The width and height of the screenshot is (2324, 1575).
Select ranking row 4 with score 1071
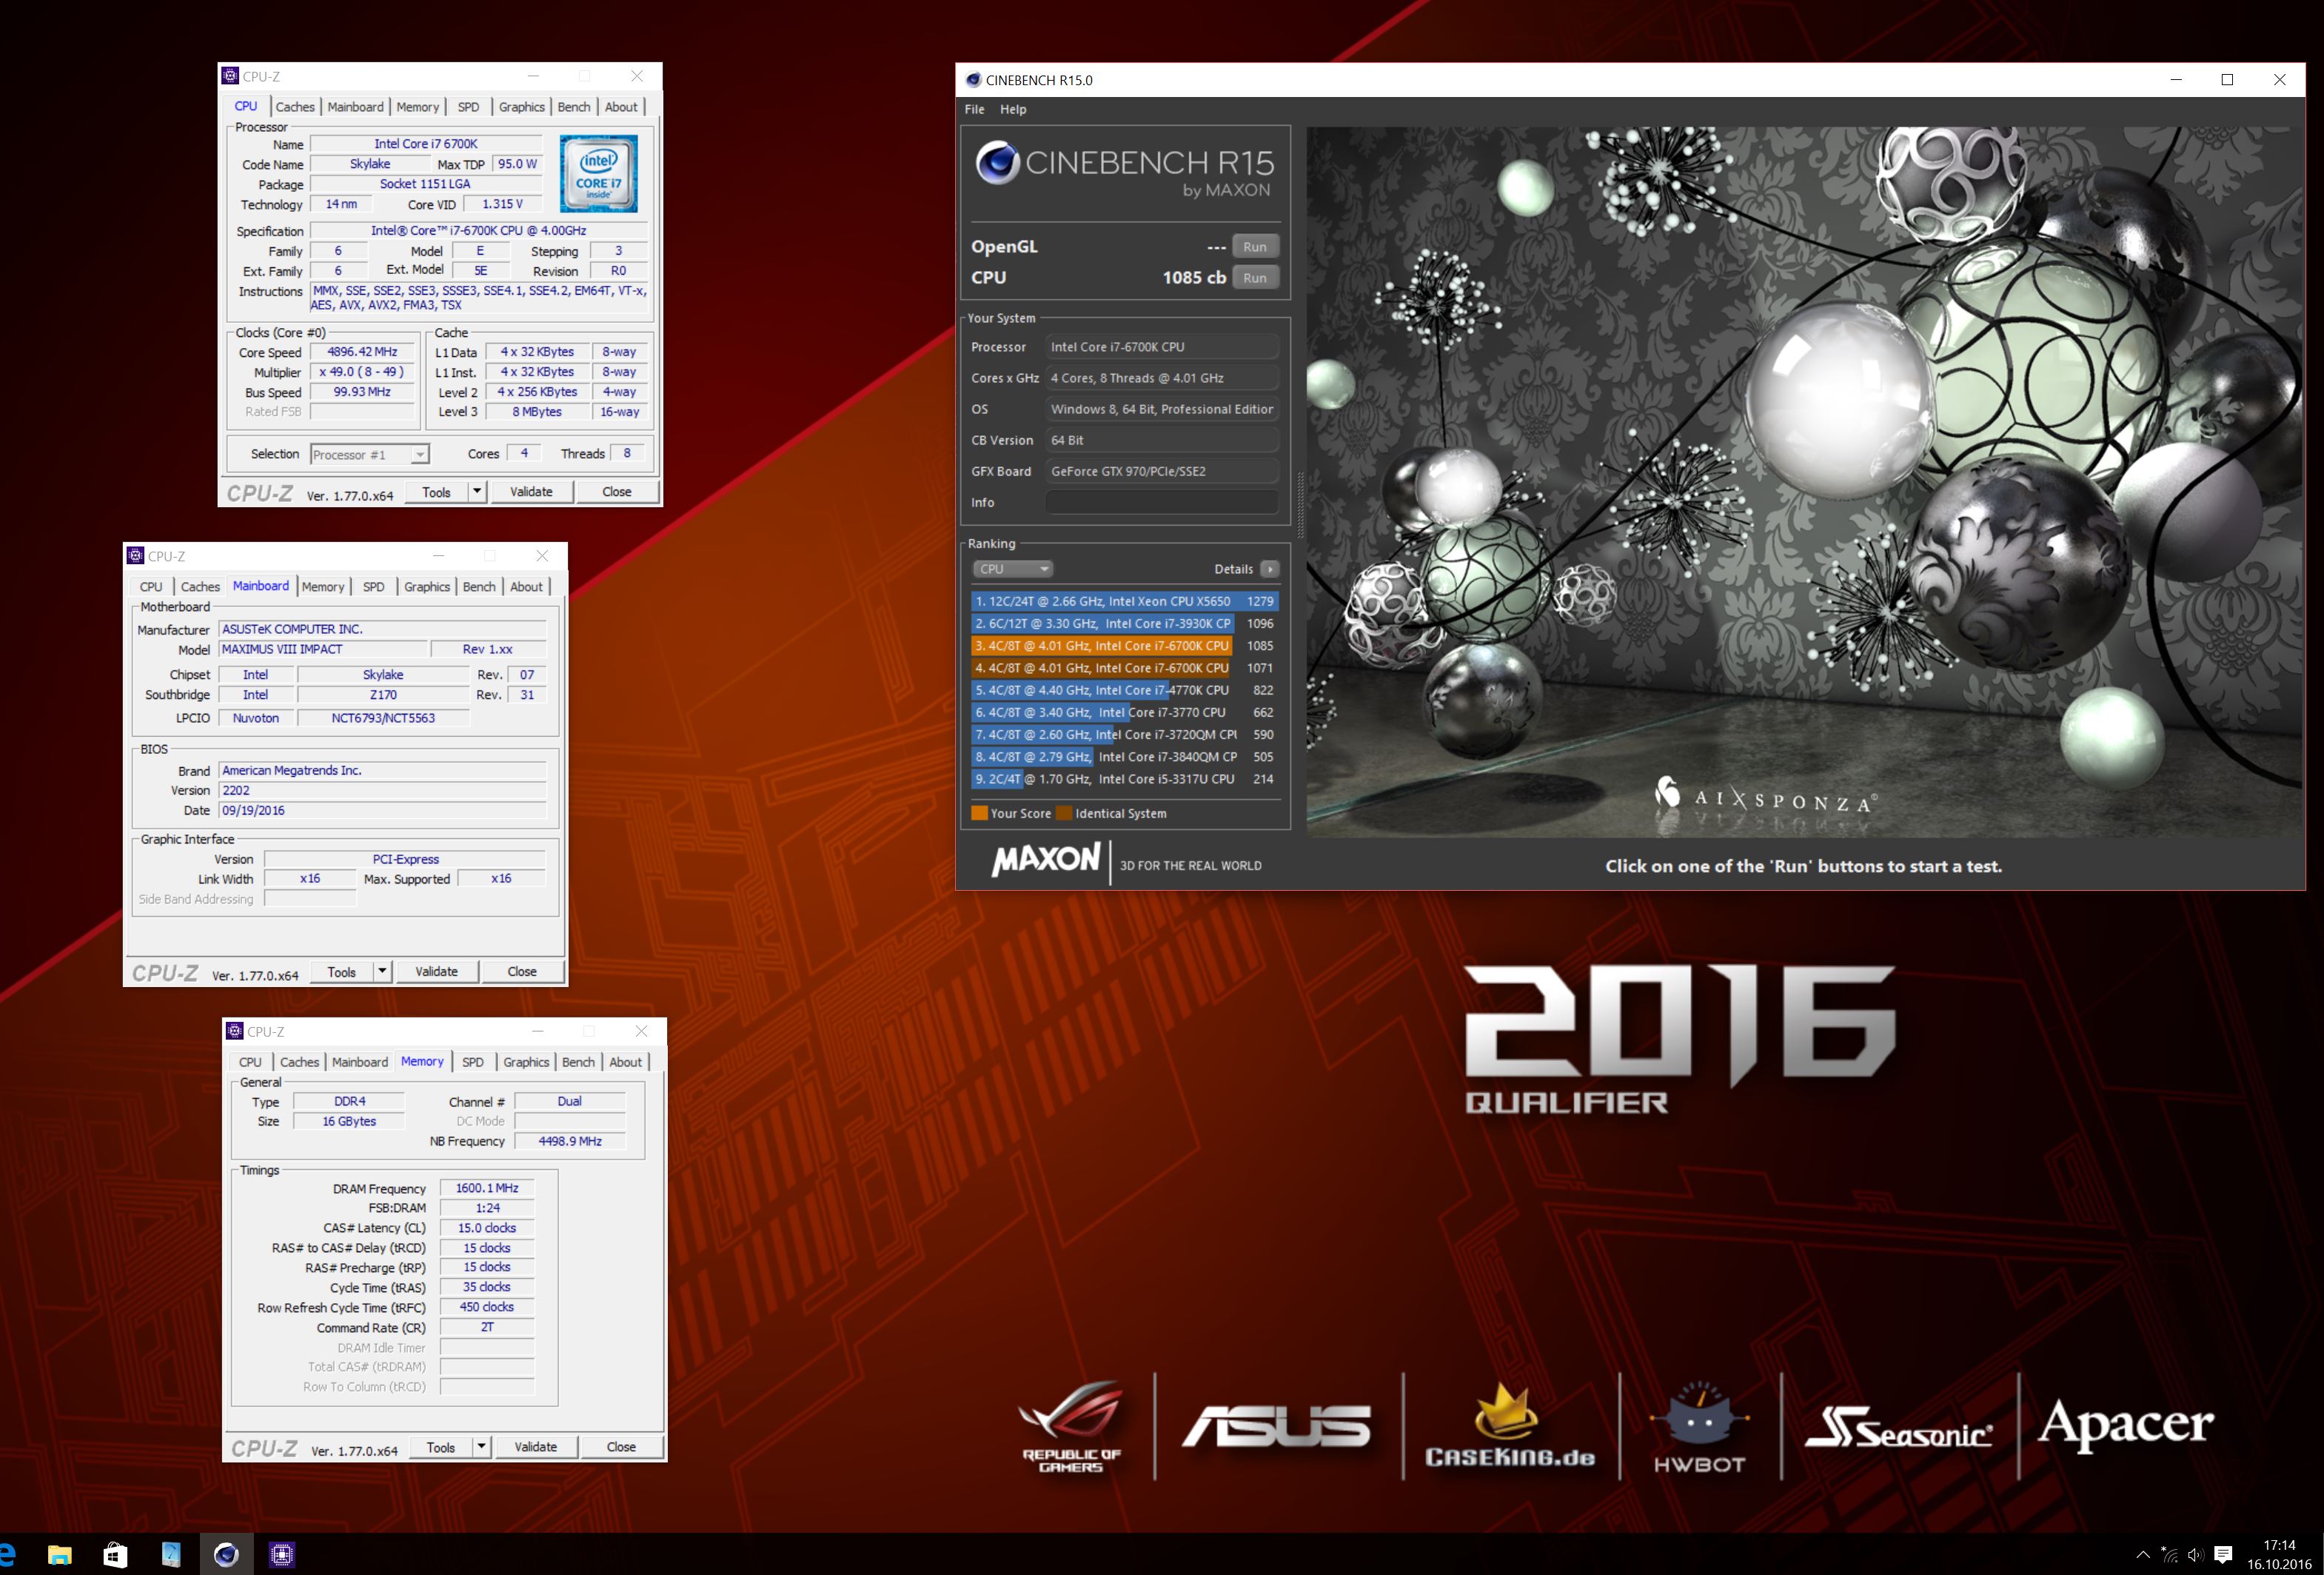(1124, 668)
